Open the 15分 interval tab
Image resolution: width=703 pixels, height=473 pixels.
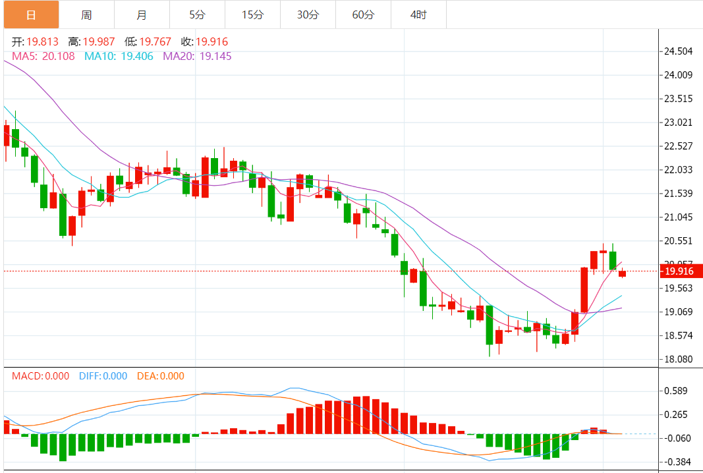[252, 14]
